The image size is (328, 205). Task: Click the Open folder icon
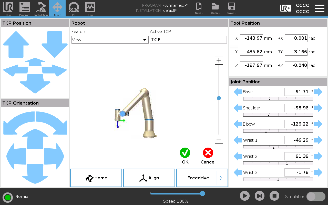(x=215, y=8)
